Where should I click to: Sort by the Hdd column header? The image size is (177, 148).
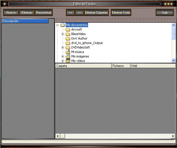(153, 66)
